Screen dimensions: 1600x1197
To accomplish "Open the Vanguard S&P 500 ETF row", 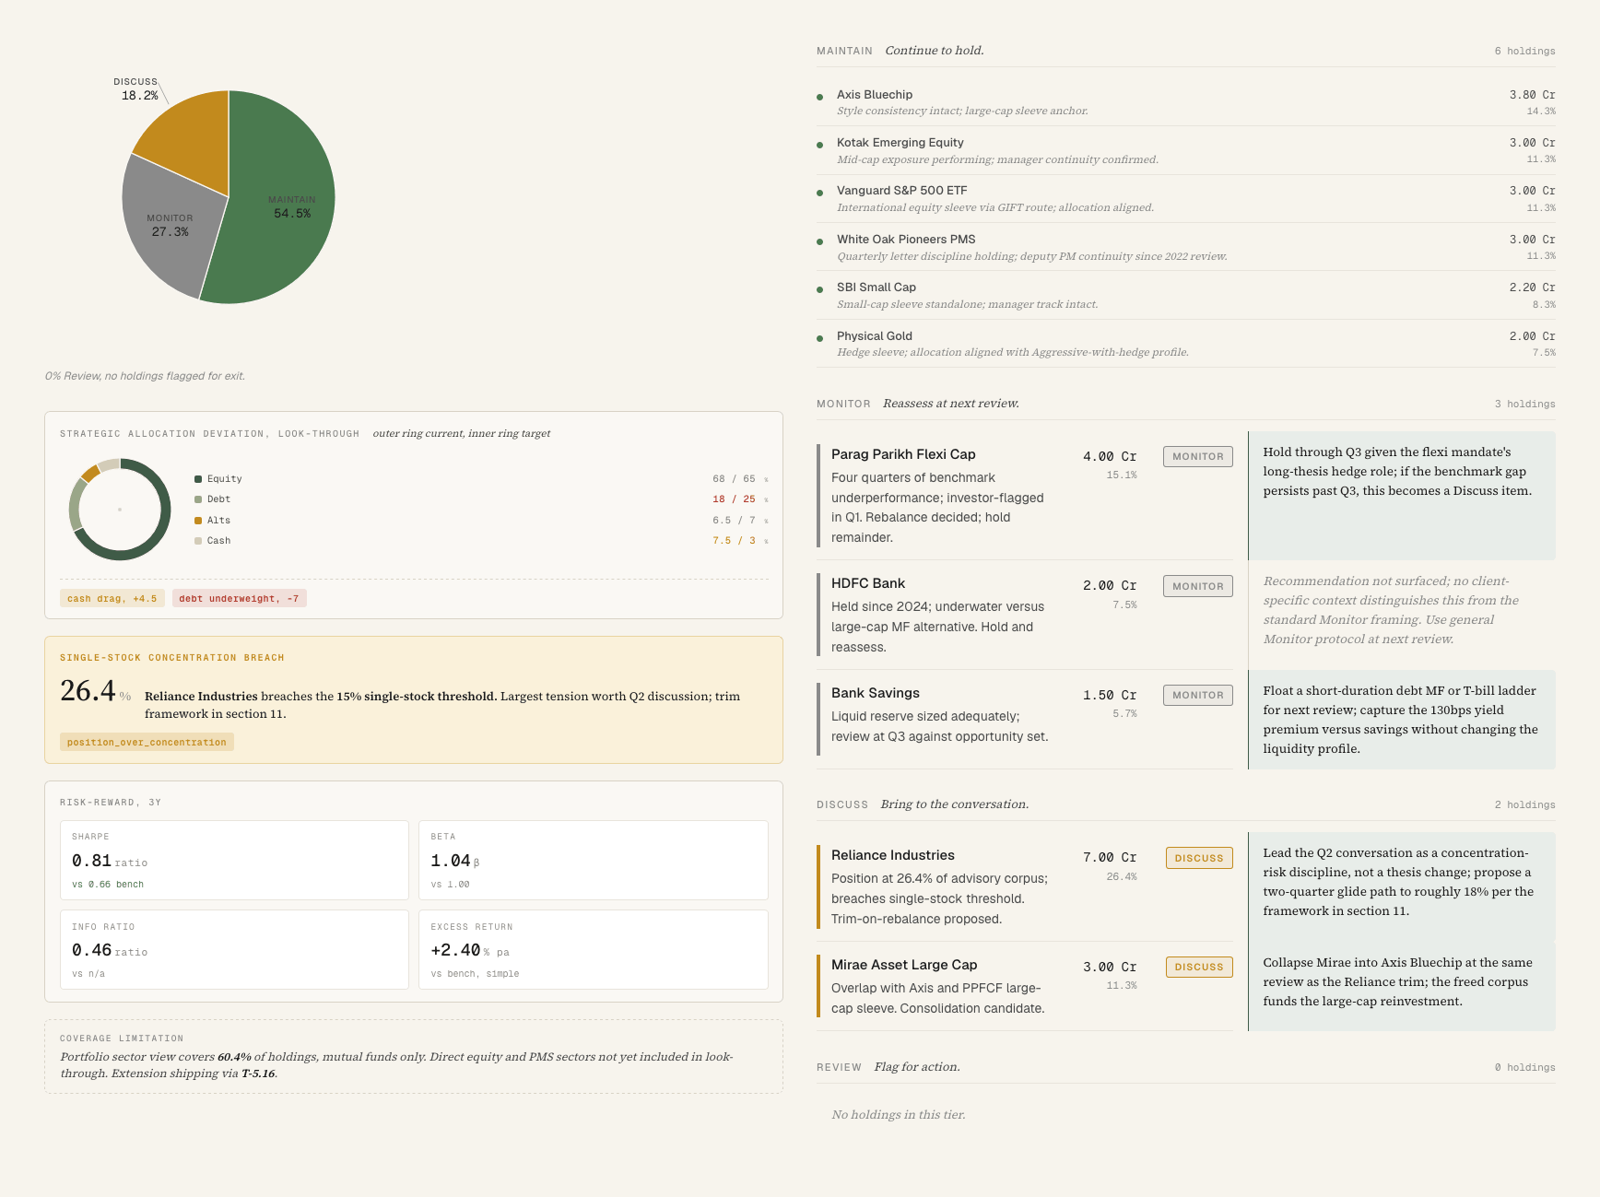I will (x=1186, y=198).
